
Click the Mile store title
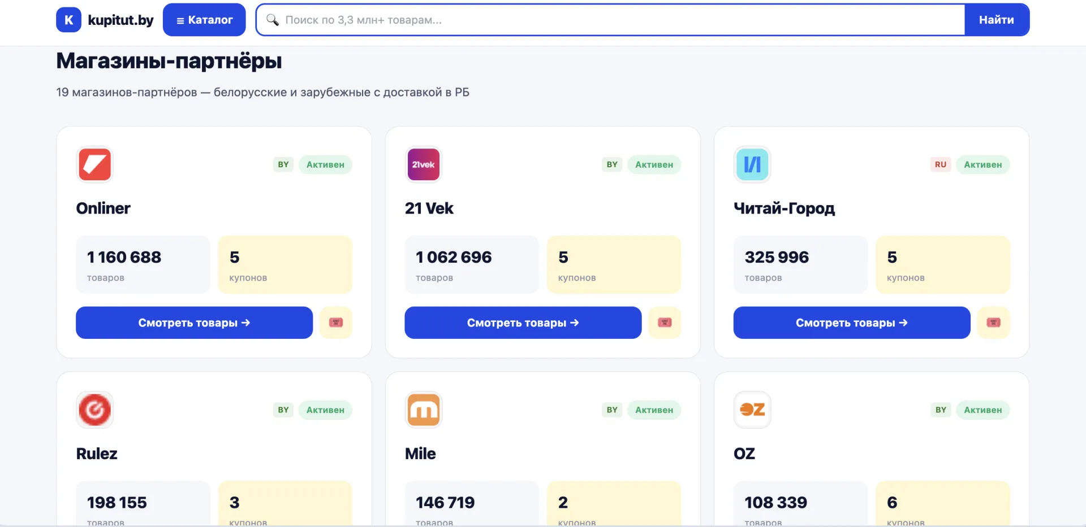pos(420,454)
